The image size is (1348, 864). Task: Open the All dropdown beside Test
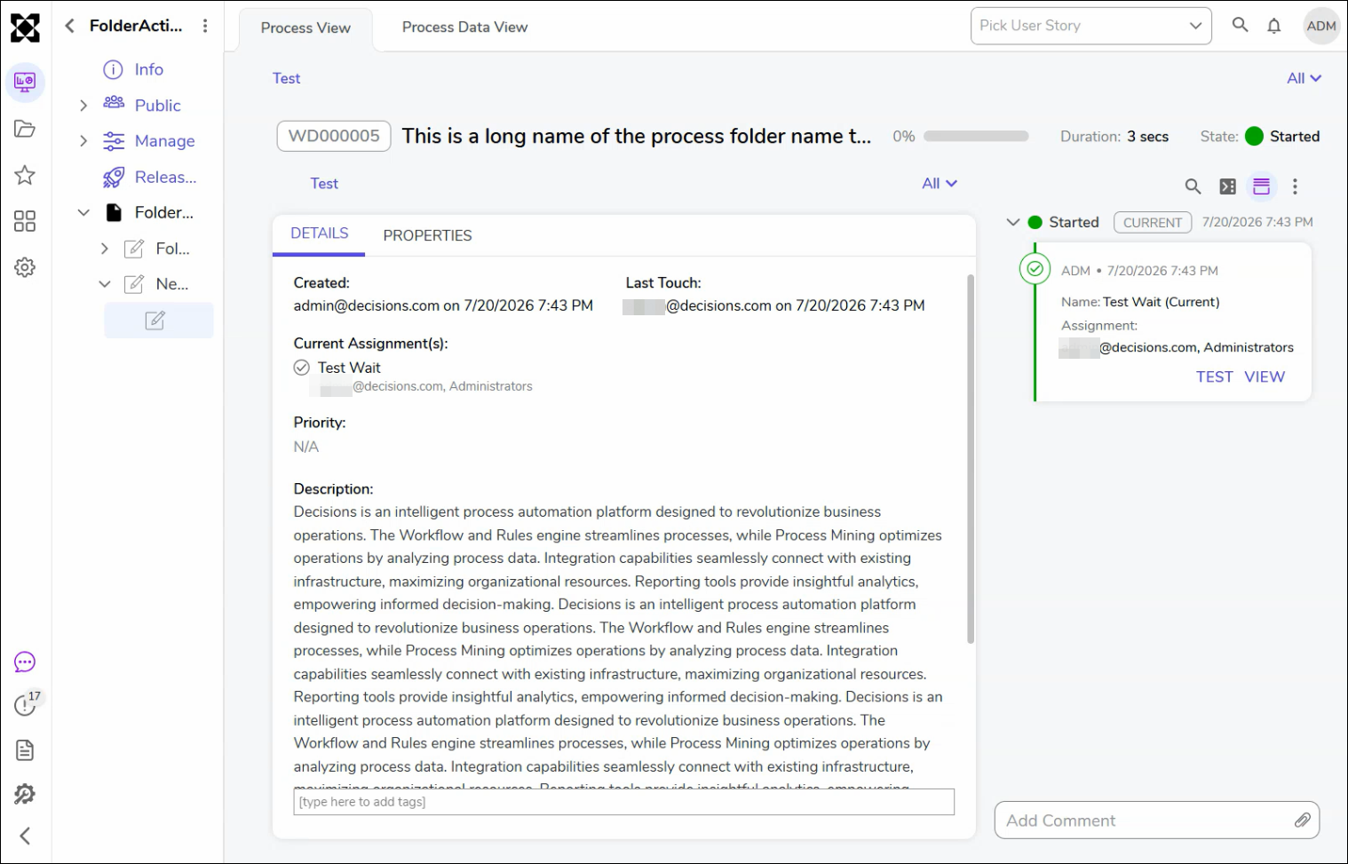pos(939,183)
